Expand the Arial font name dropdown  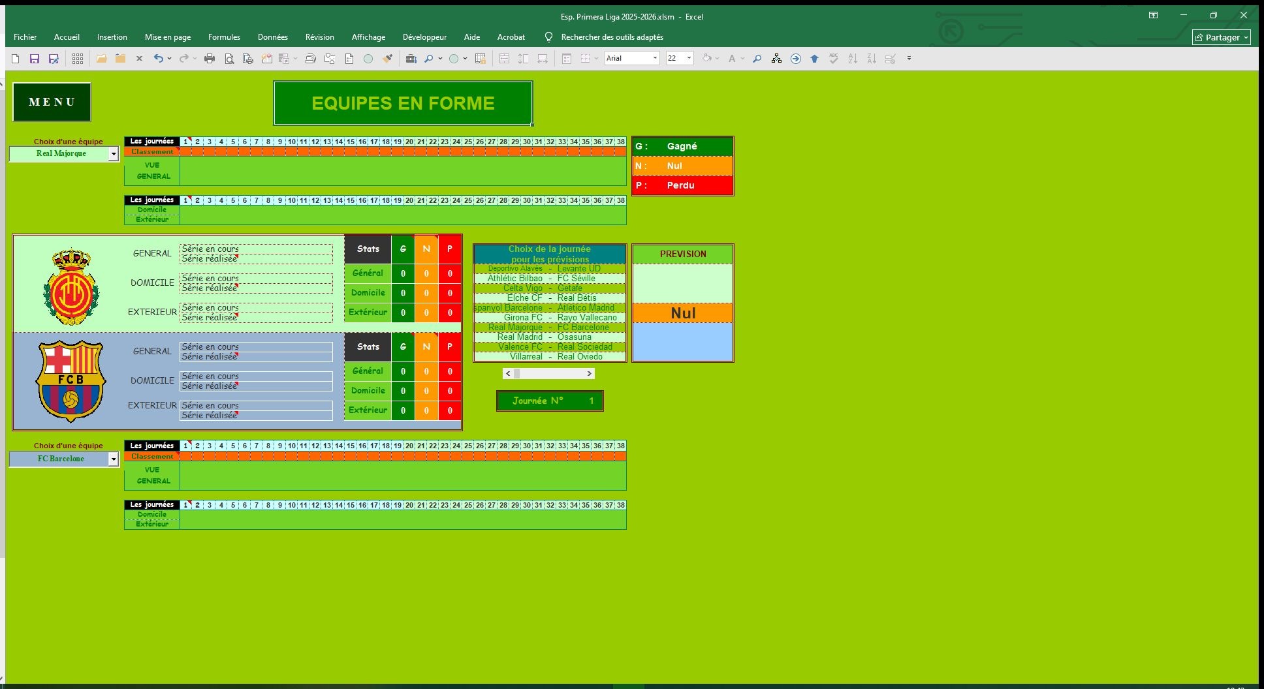coord(655,58)
